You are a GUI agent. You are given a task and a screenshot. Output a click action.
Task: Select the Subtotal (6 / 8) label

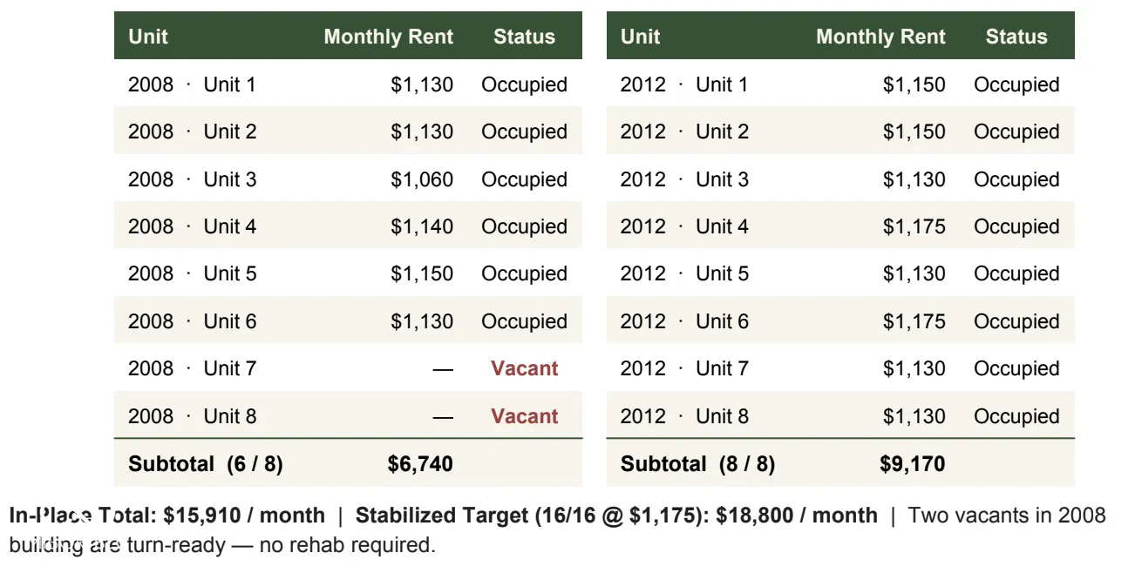[206, 464]
